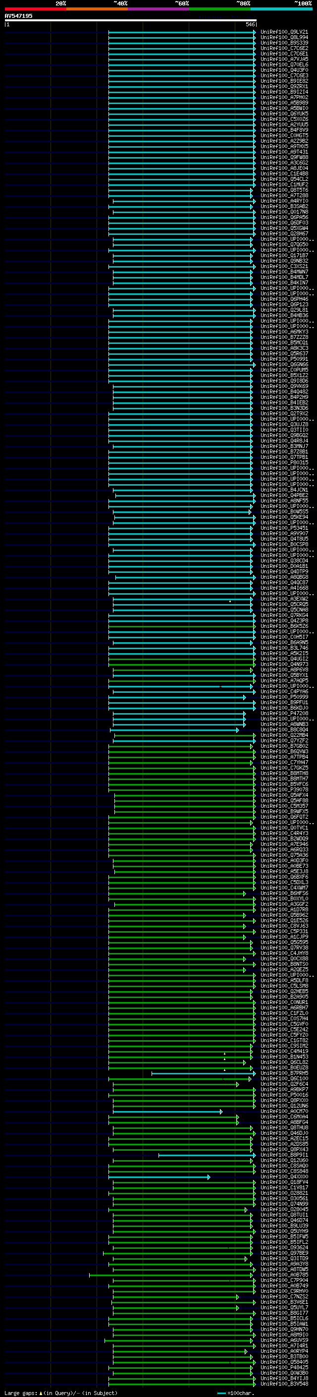Click hit label UniRef100_P39078
The height and width of the screenshot is (1397, 317).
pyautogui.click(x=284, y=789)
